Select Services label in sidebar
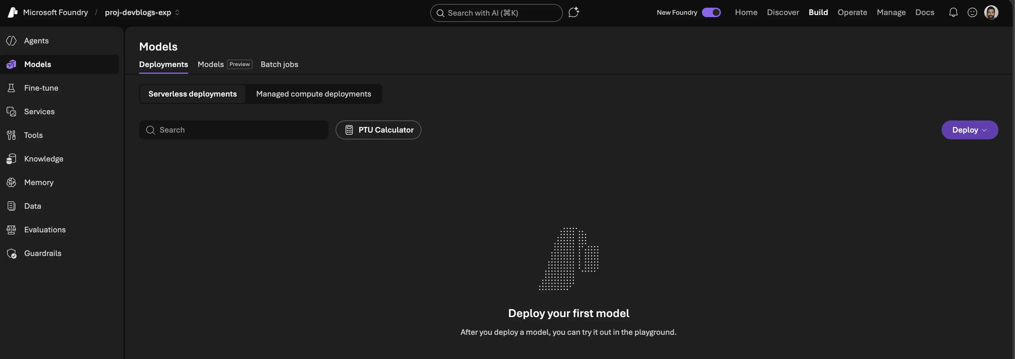The width and height of the screenshot is (1015, 359). [39, 112]
